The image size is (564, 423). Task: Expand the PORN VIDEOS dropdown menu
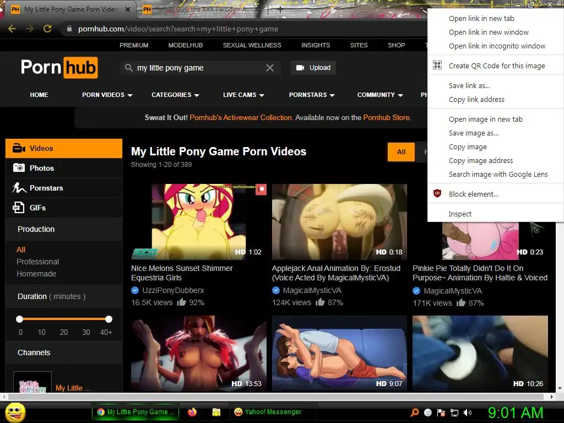[x=107, y=95]
